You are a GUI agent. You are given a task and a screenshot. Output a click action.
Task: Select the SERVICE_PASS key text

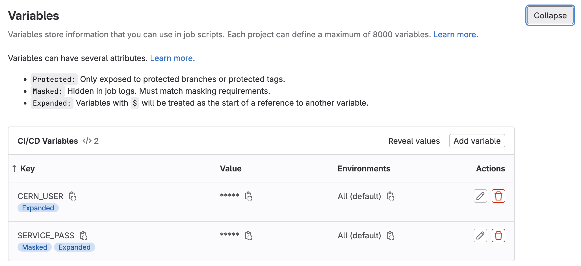pyautogui.click(x=46, y=236)
